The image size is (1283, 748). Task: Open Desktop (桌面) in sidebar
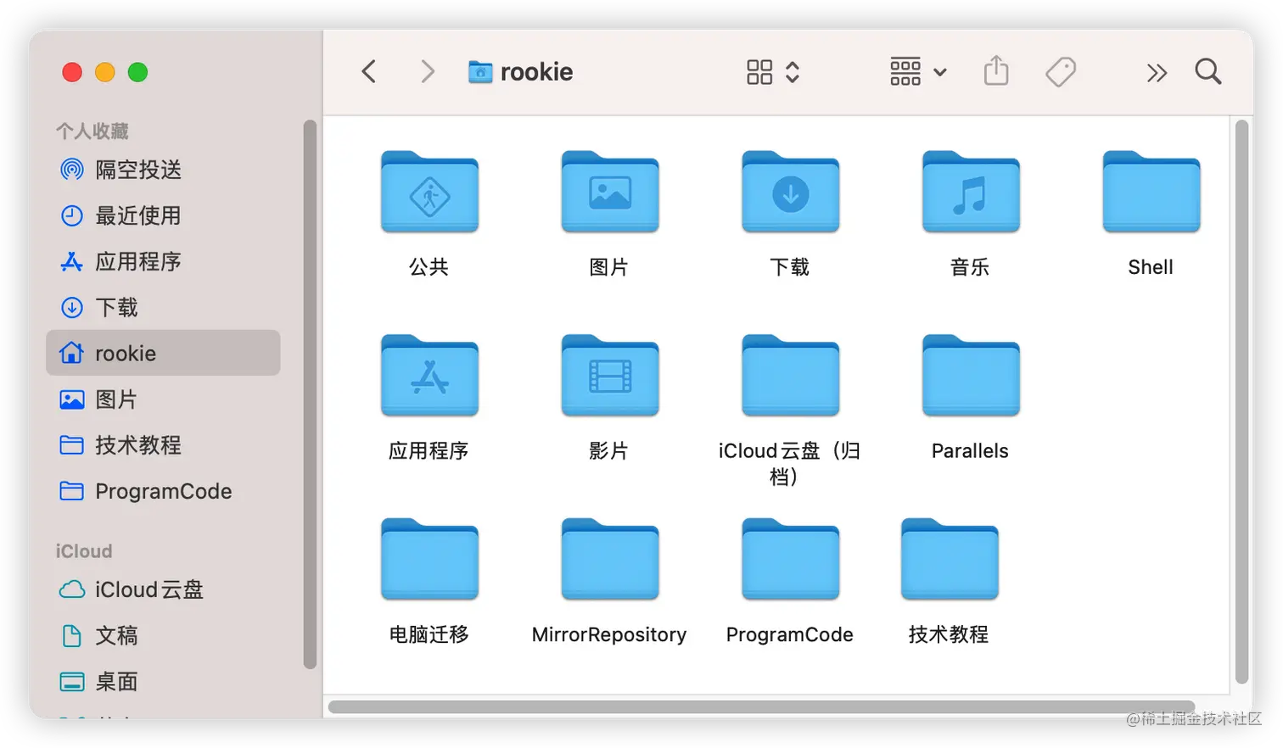click(163, 681)
